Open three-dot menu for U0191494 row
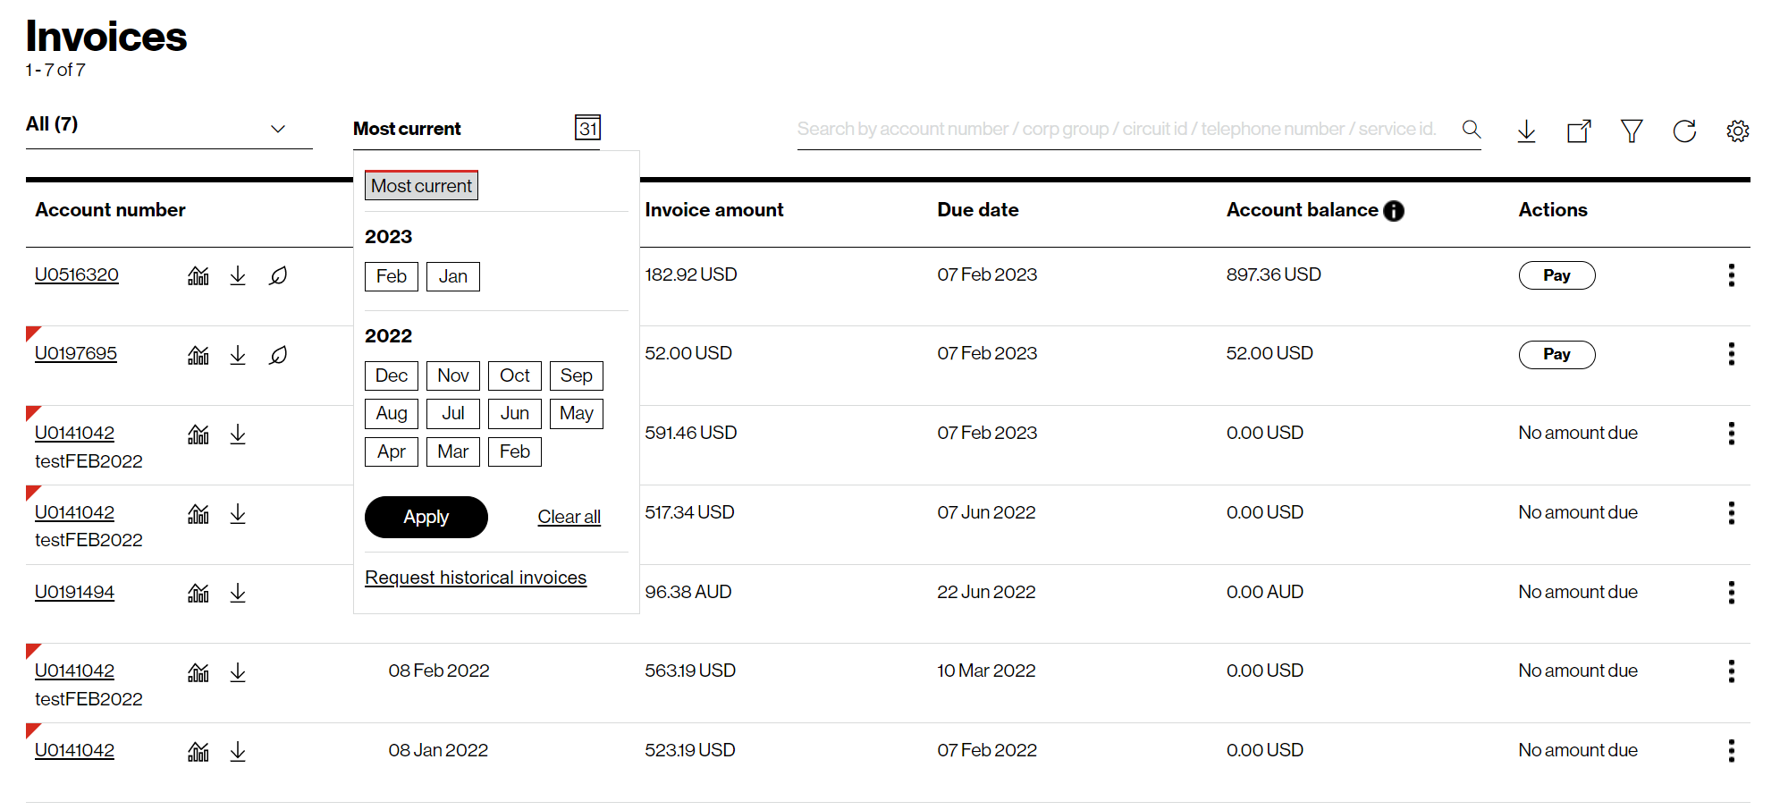The image size is (1780, 810). pos(1731,593)
